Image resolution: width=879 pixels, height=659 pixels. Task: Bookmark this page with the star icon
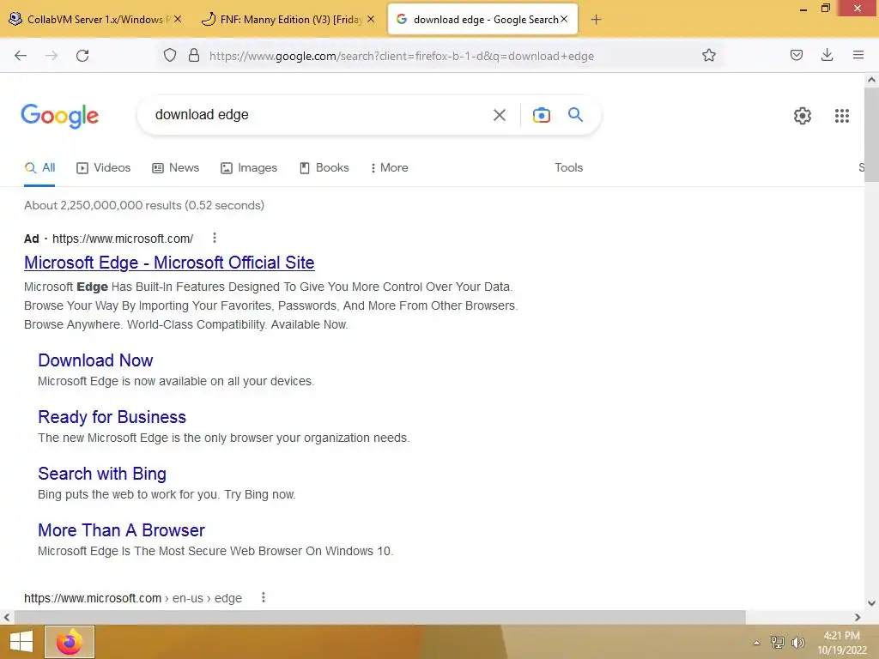pos(709,55)
